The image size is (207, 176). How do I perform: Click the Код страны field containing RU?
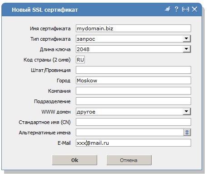coord(80,60)
